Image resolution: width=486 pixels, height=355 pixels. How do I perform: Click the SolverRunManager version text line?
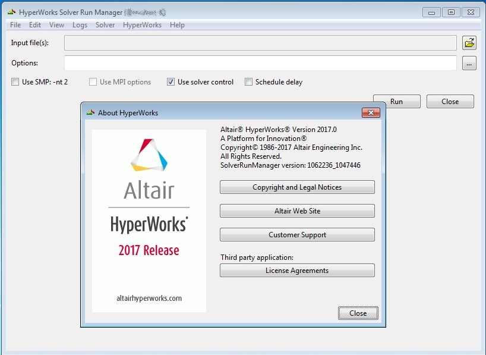click(x=291, y=165)
